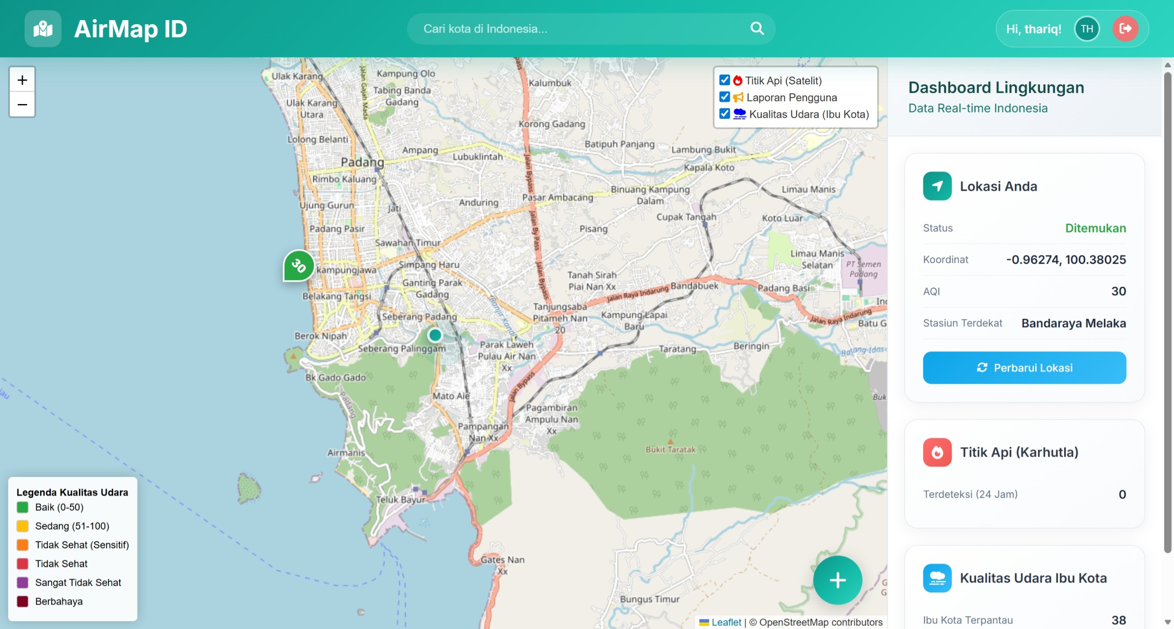Toggle the Laporan Pengguna layer checkbox
Viewport: 1174px width, 629px height.
coord(724,97)
